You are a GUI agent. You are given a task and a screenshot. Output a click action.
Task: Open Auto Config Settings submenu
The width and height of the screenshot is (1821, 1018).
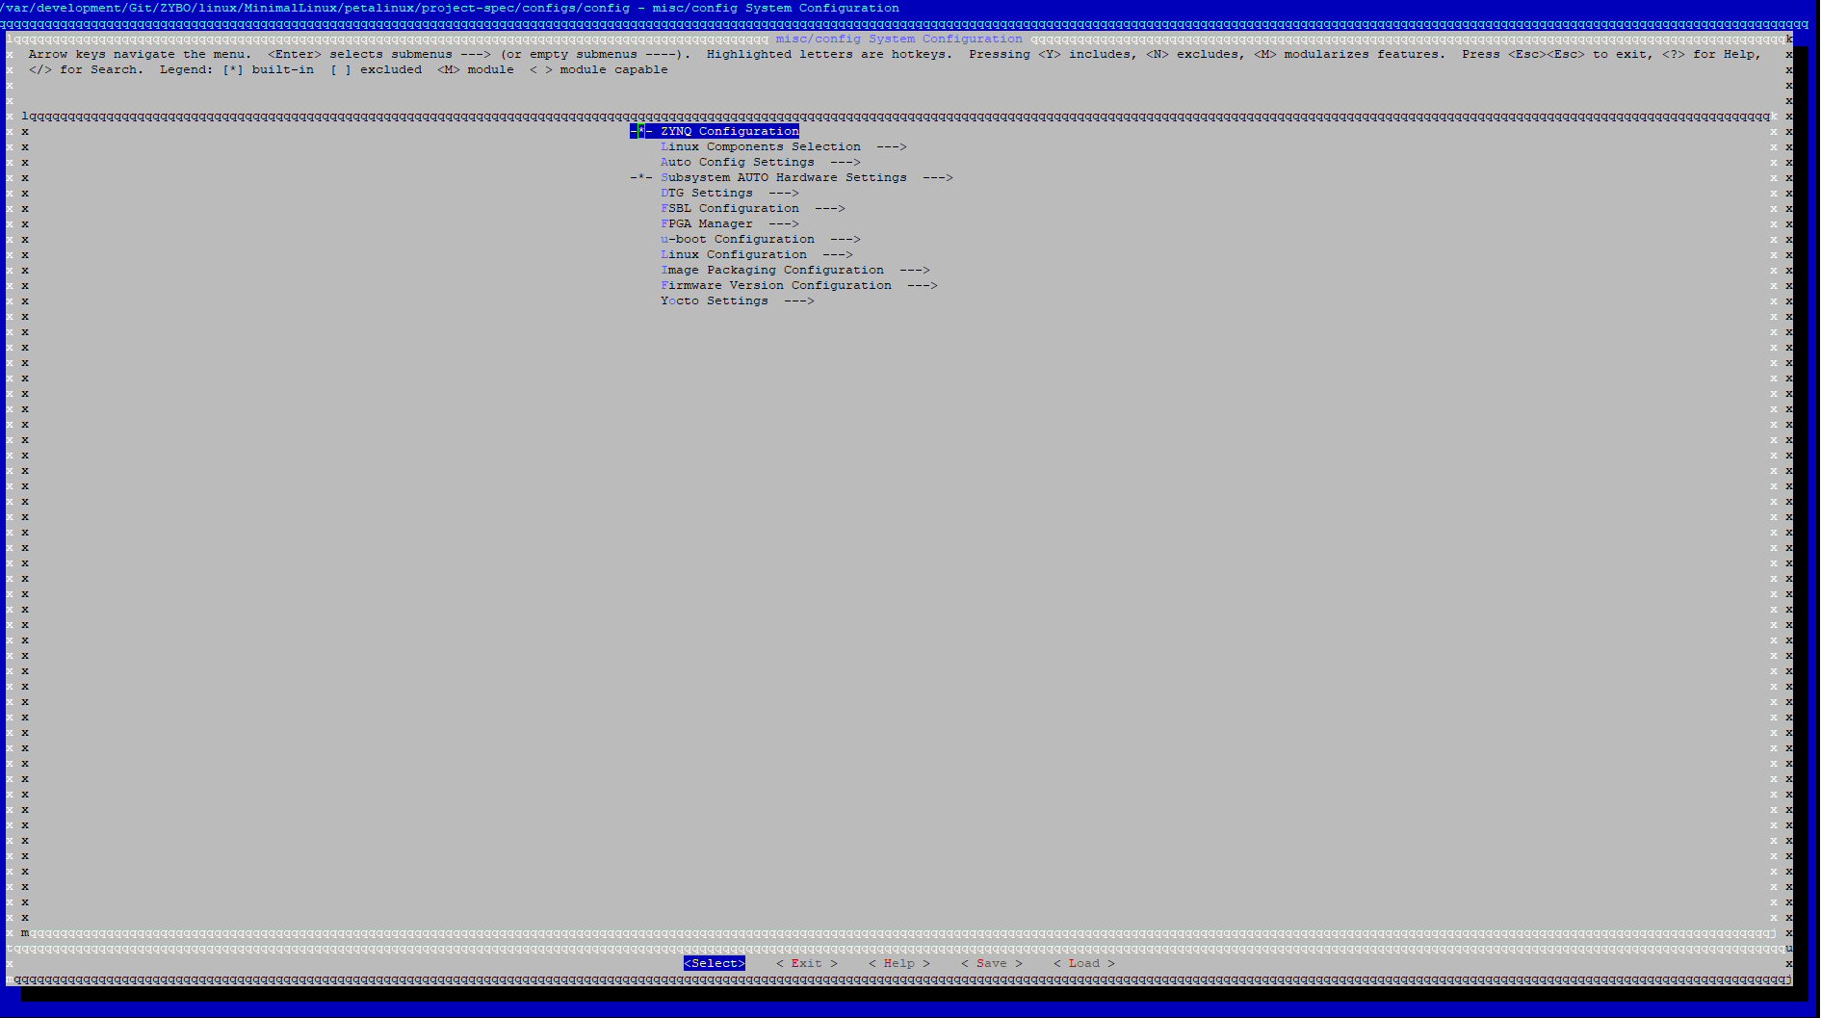(x=761, y=162)
